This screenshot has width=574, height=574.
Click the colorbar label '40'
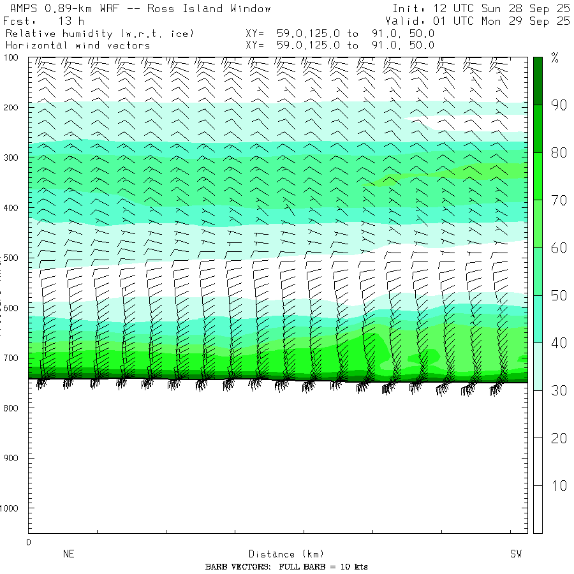(x=559, y=343)
